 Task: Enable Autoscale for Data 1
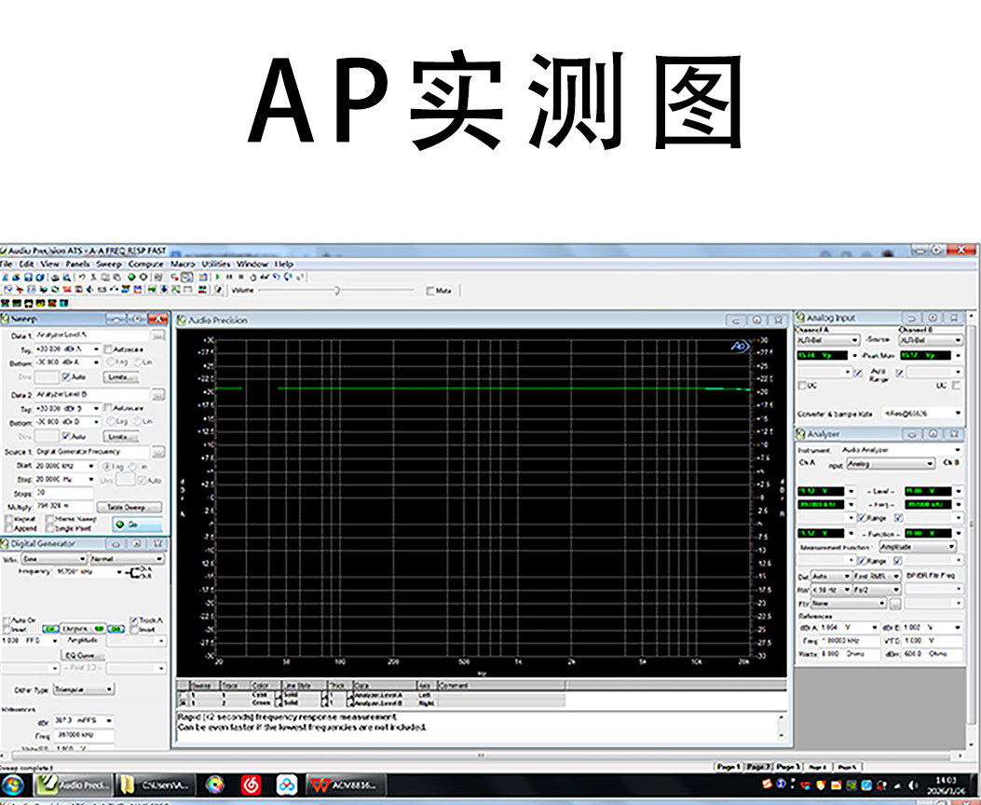(108, 349)
